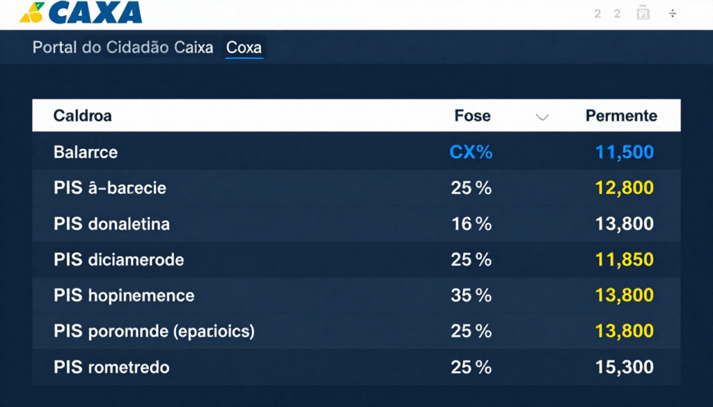Click the "2" icon beside the square icon
Viewport: 713px width, 407px height.
pyautogui.click(x=617, y=13)
